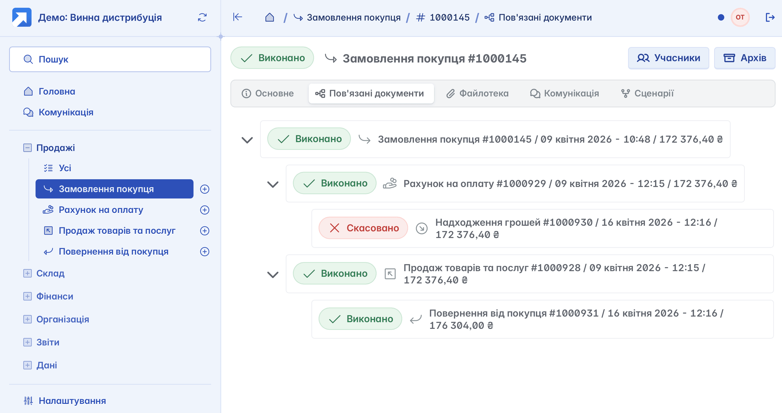Add new Замовлення покупця with plus icon
This screenshot has height=413, width=782.
point(205,189)
